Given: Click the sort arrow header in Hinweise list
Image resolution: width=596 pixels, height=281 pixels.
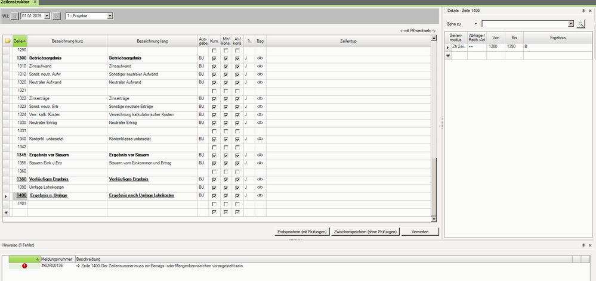Looking at the screenshot, I should (24, 259).
